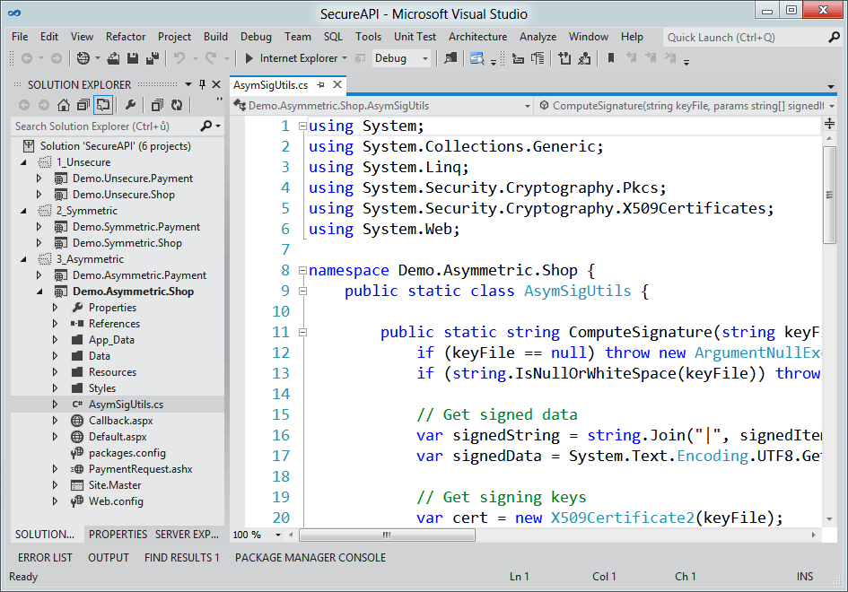Screen dimensions: 848x592
Task: Toggle pin on AsymSigUtils.cs tab
Action: (320, 85)
